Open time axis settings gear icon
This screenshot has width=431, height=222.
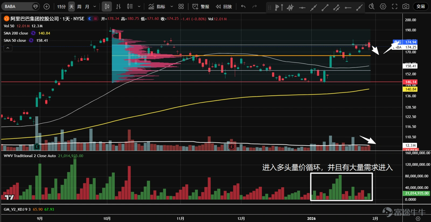418,219
